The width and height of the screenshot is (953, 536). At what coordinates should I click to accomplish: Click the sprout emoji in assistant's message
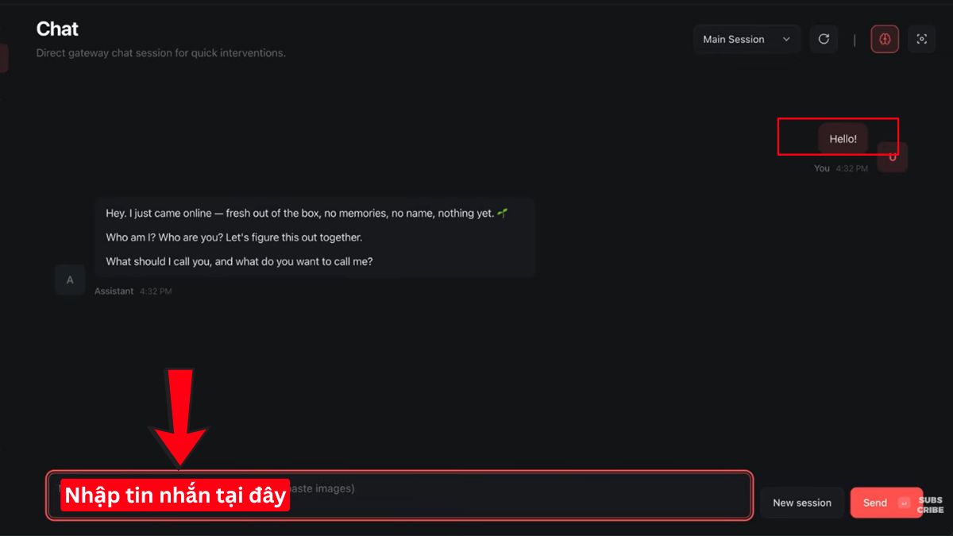[502, 213]
